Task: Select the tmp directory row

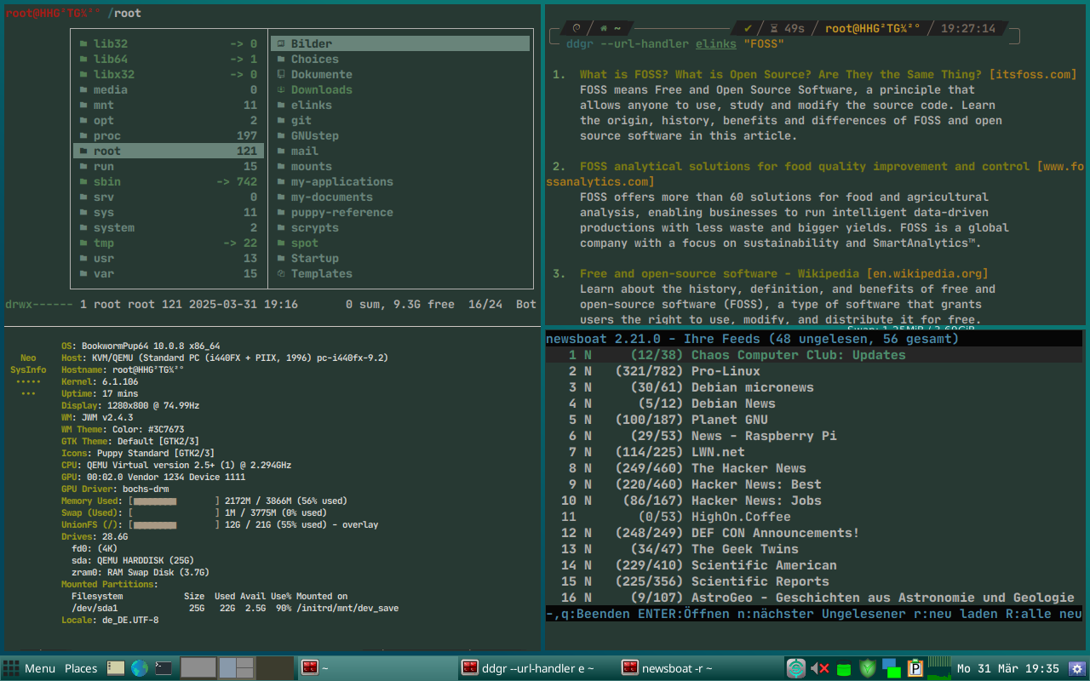Action: click(x=169, y=243)
